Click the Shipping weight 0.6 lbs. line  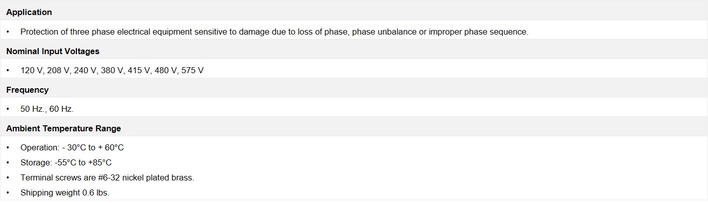click(65, 192)
